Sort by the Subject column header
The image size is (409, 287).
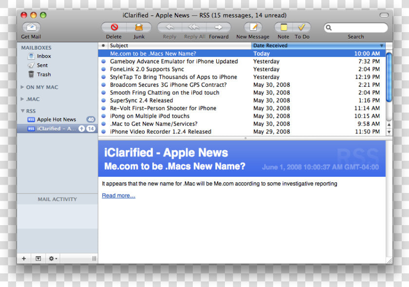pyautogui.click(x=180, y=46)
